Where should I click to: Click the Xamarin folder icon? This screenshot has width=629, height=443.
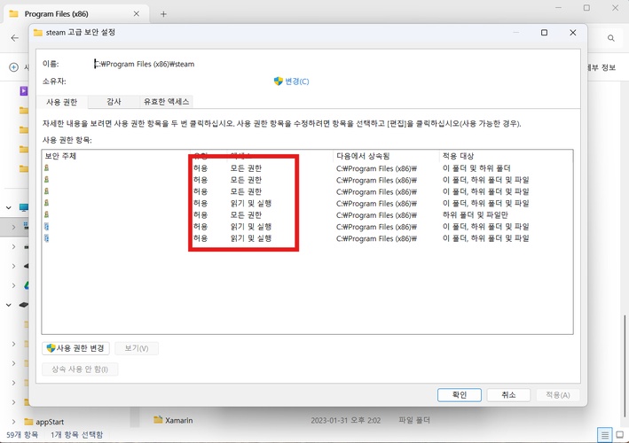(x=158, y=420)
